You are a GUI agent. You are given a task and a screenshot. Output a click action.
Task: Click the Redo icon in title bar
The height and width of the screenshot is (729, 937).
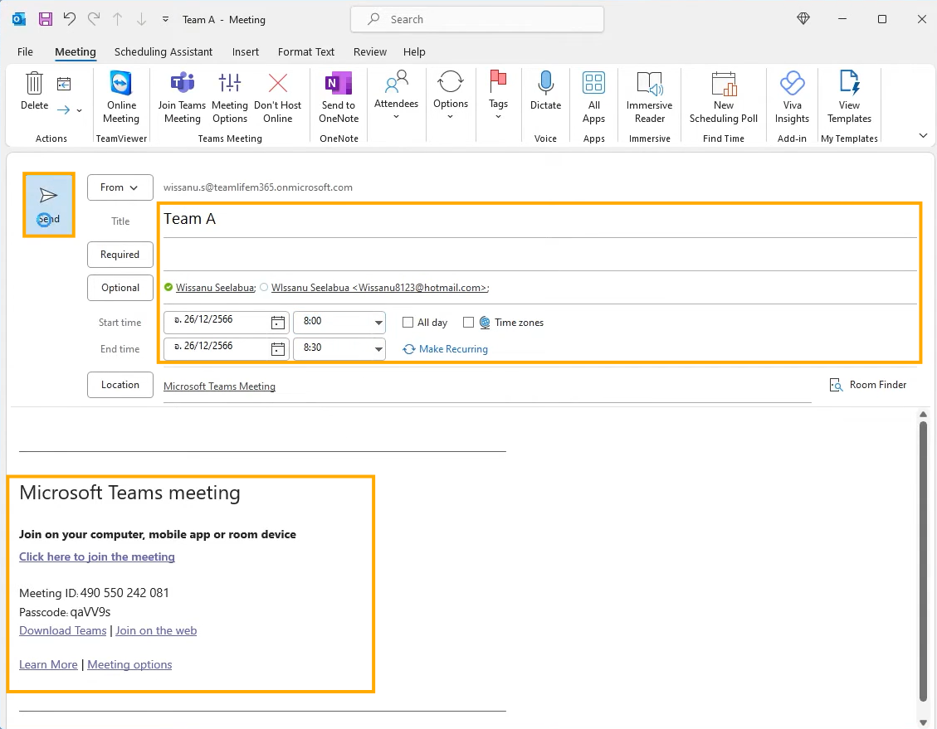[x=94, y=19]
